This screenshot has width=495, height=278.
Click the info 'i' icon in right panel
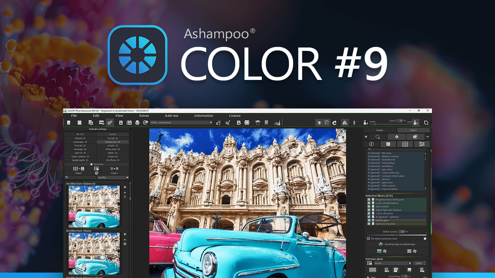point(371,144)
